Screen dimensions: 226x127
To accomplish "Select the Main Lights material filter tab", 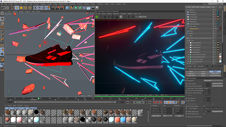I will tap(33, 108).
